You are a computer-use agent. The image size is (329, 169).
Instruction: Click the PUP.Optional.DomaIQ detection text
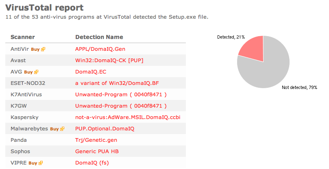(x=105, y=128)
